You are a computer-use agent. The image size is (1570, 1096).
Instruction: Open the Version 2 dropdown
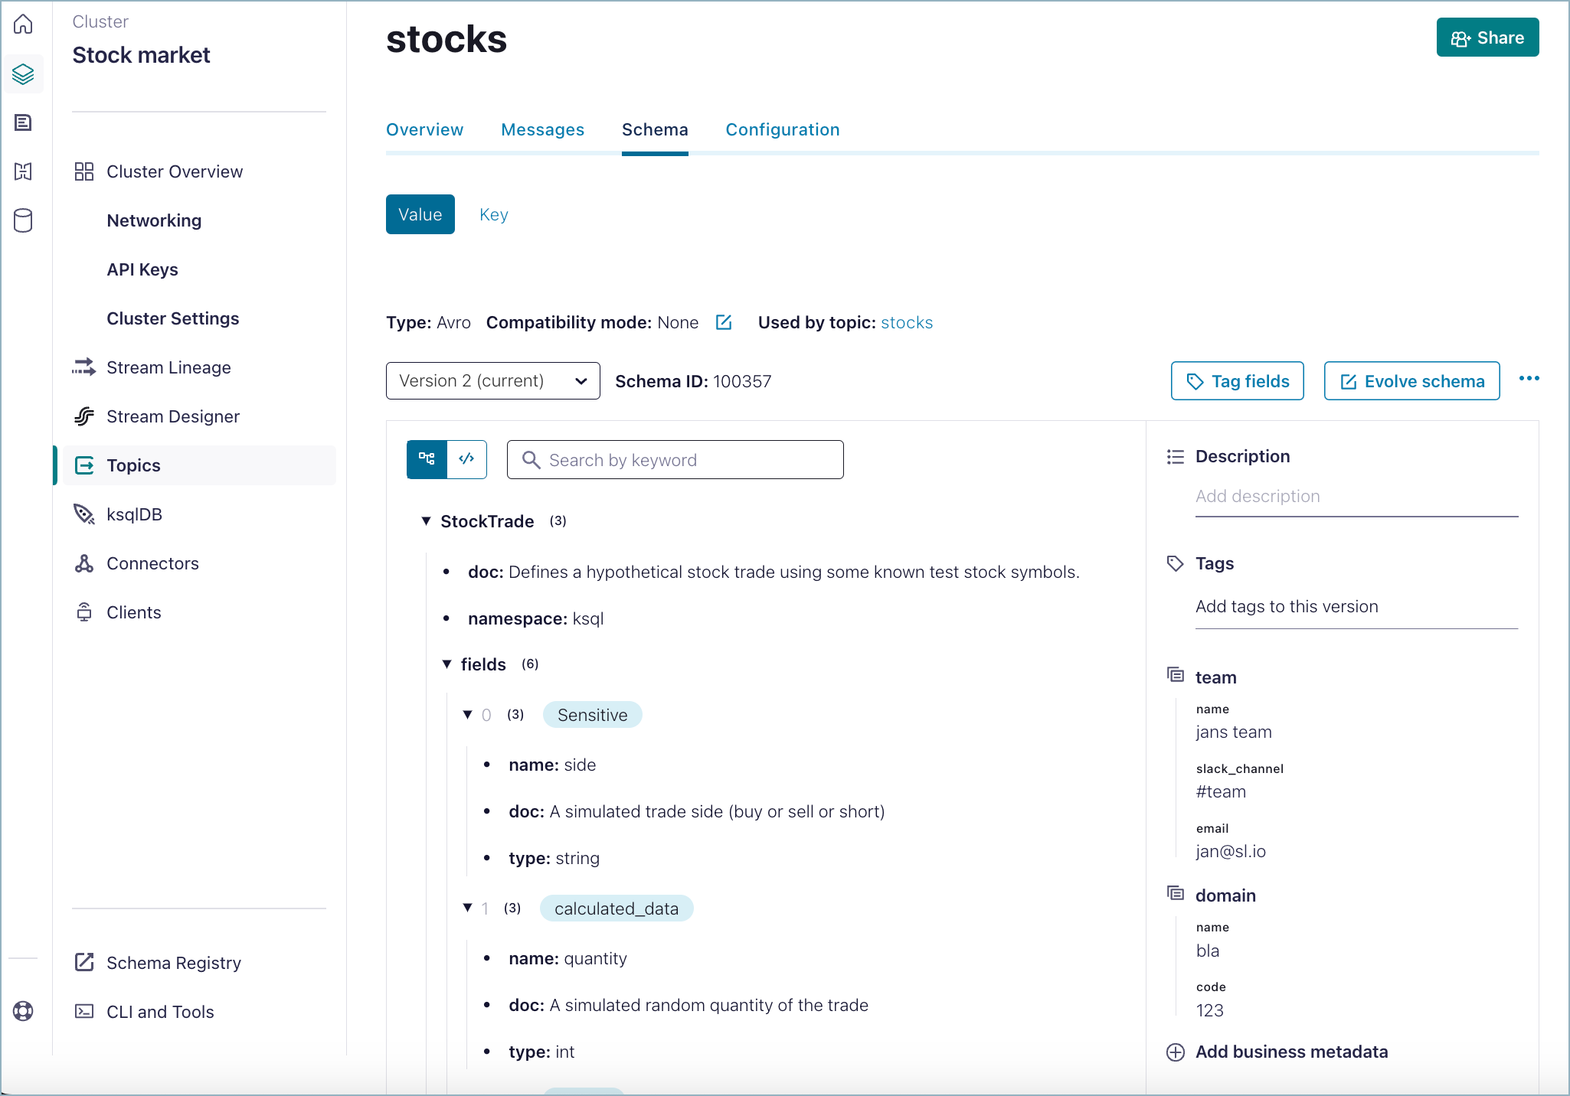click(x=492, y=380)
